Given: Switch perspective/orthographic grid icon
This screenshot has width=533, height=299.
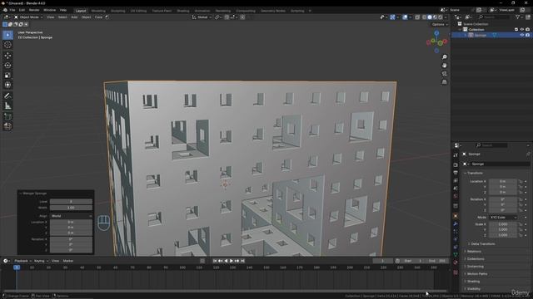Looking at the screenshot, I should pos(444,82).
